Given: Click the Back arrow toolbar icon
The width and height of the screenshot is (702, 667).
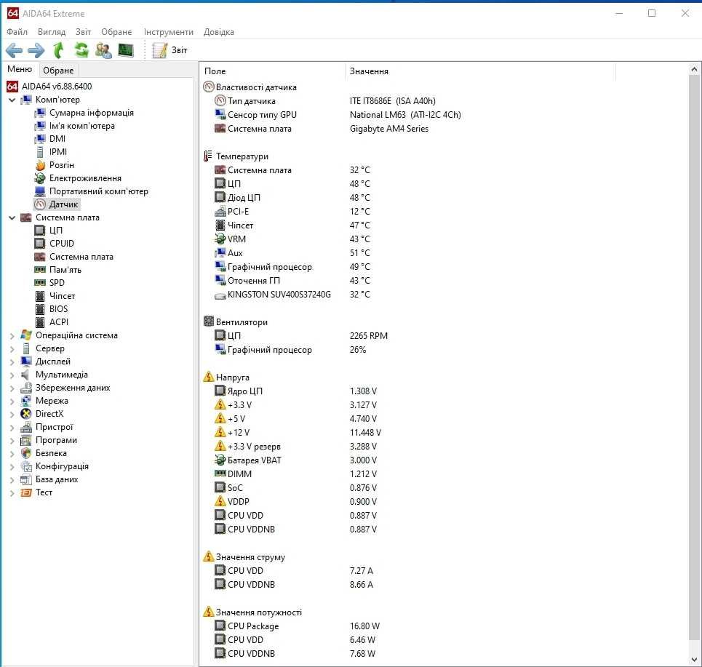Looking at the screenshot, I should coord(14,50).
